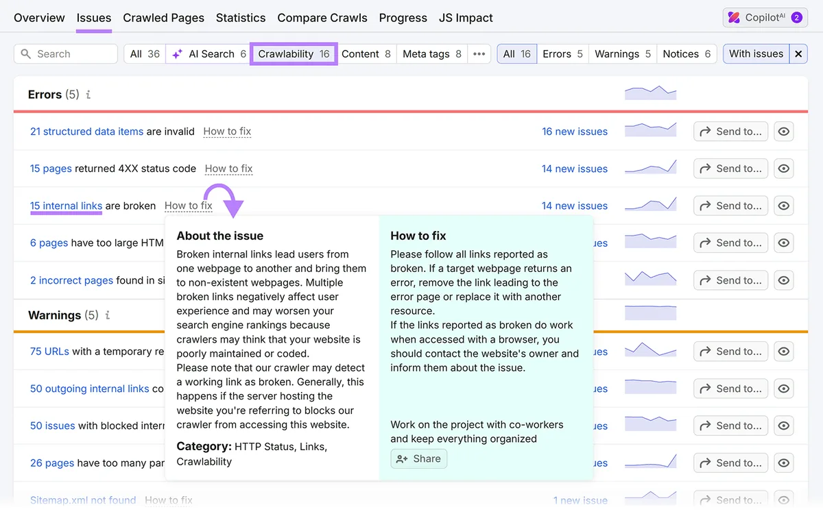Click the With issues filter chip
Image resolution: width=823 pixels, height=516 pixels.
point(756,54)
